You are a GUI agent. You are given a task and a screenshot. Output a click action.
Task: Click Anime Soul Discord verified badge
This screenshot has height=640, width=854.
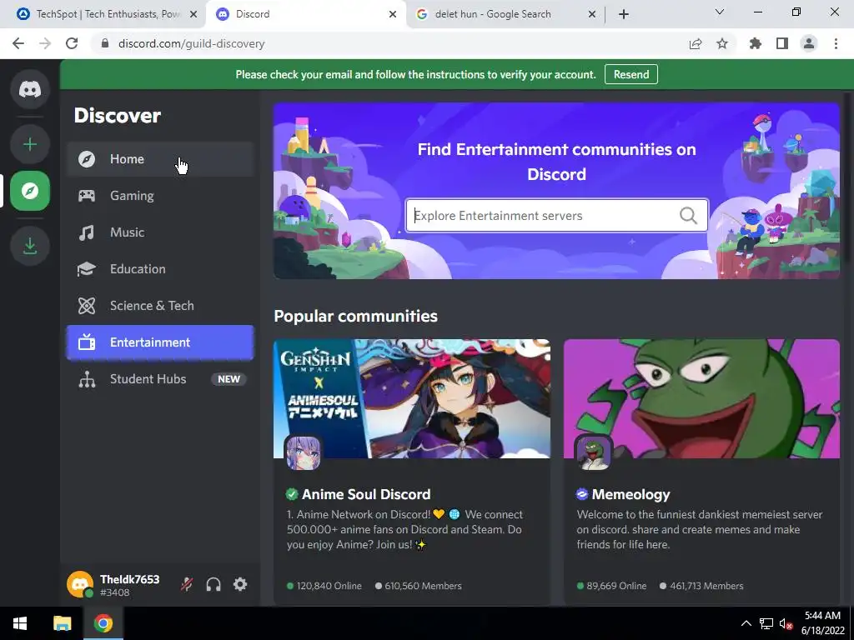tap(292, 494)
